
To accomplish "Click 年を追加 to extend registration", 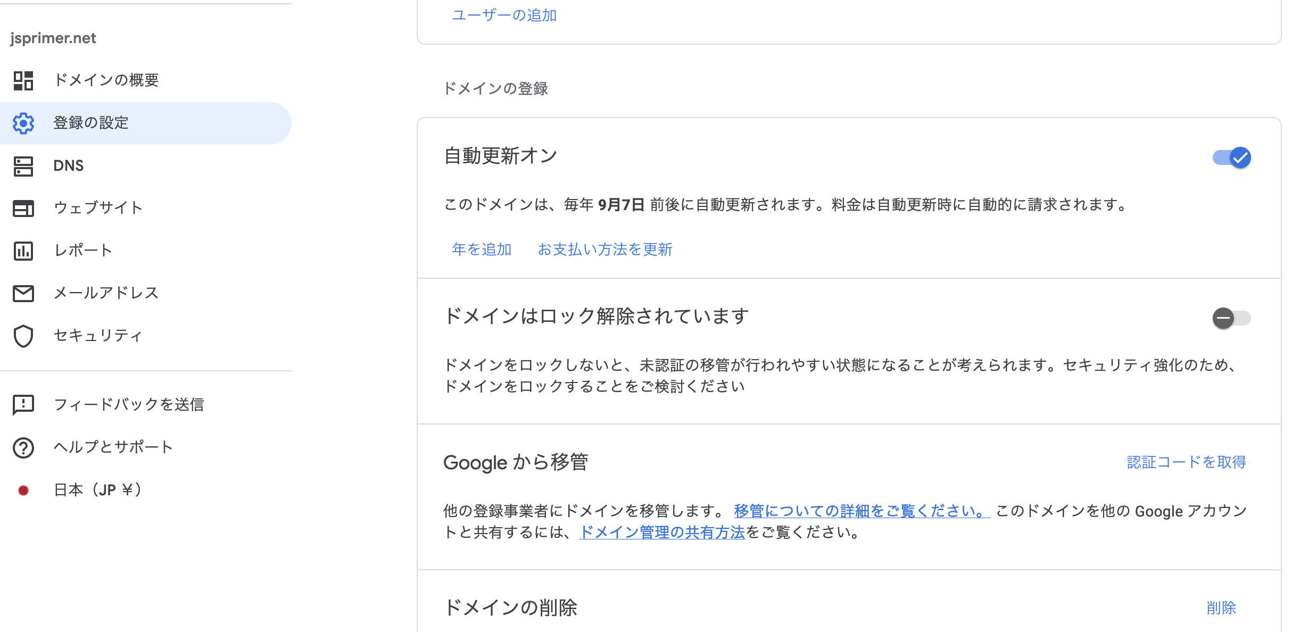I will (x=481, y=250).
